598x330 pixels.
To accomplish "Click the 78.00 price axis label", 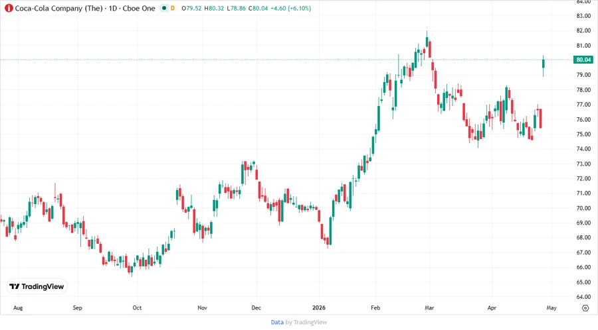I will 583,90.
